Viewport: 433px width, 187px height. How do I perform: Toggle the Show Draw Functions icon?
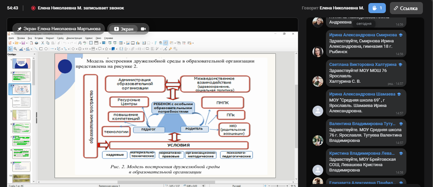coord(166,43)
